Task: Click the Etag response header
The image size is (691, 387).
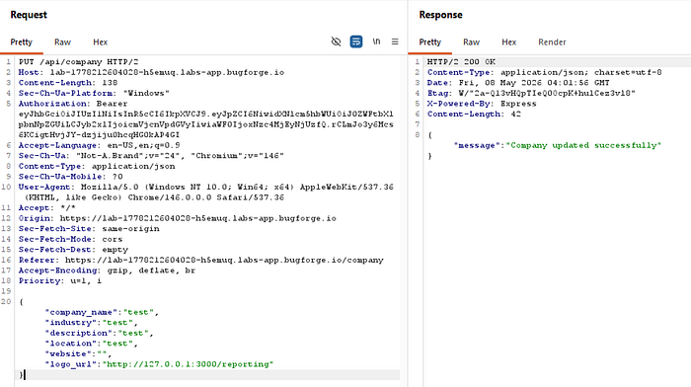Action: point(531,93)
